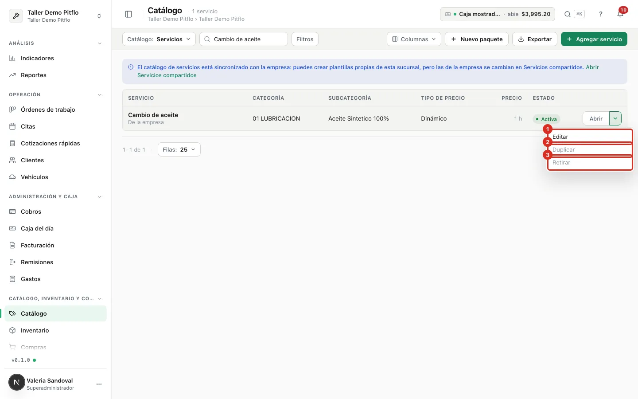The image size is (638, 399).
Task: Open Caja del día
Action: tap(55, 228)
